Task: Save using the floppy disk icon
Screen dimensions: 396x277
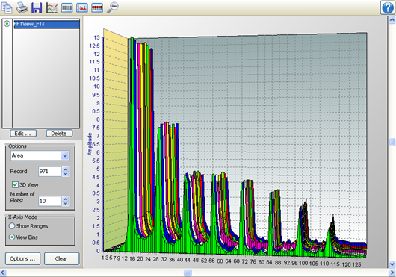Action: coord(37,7)
